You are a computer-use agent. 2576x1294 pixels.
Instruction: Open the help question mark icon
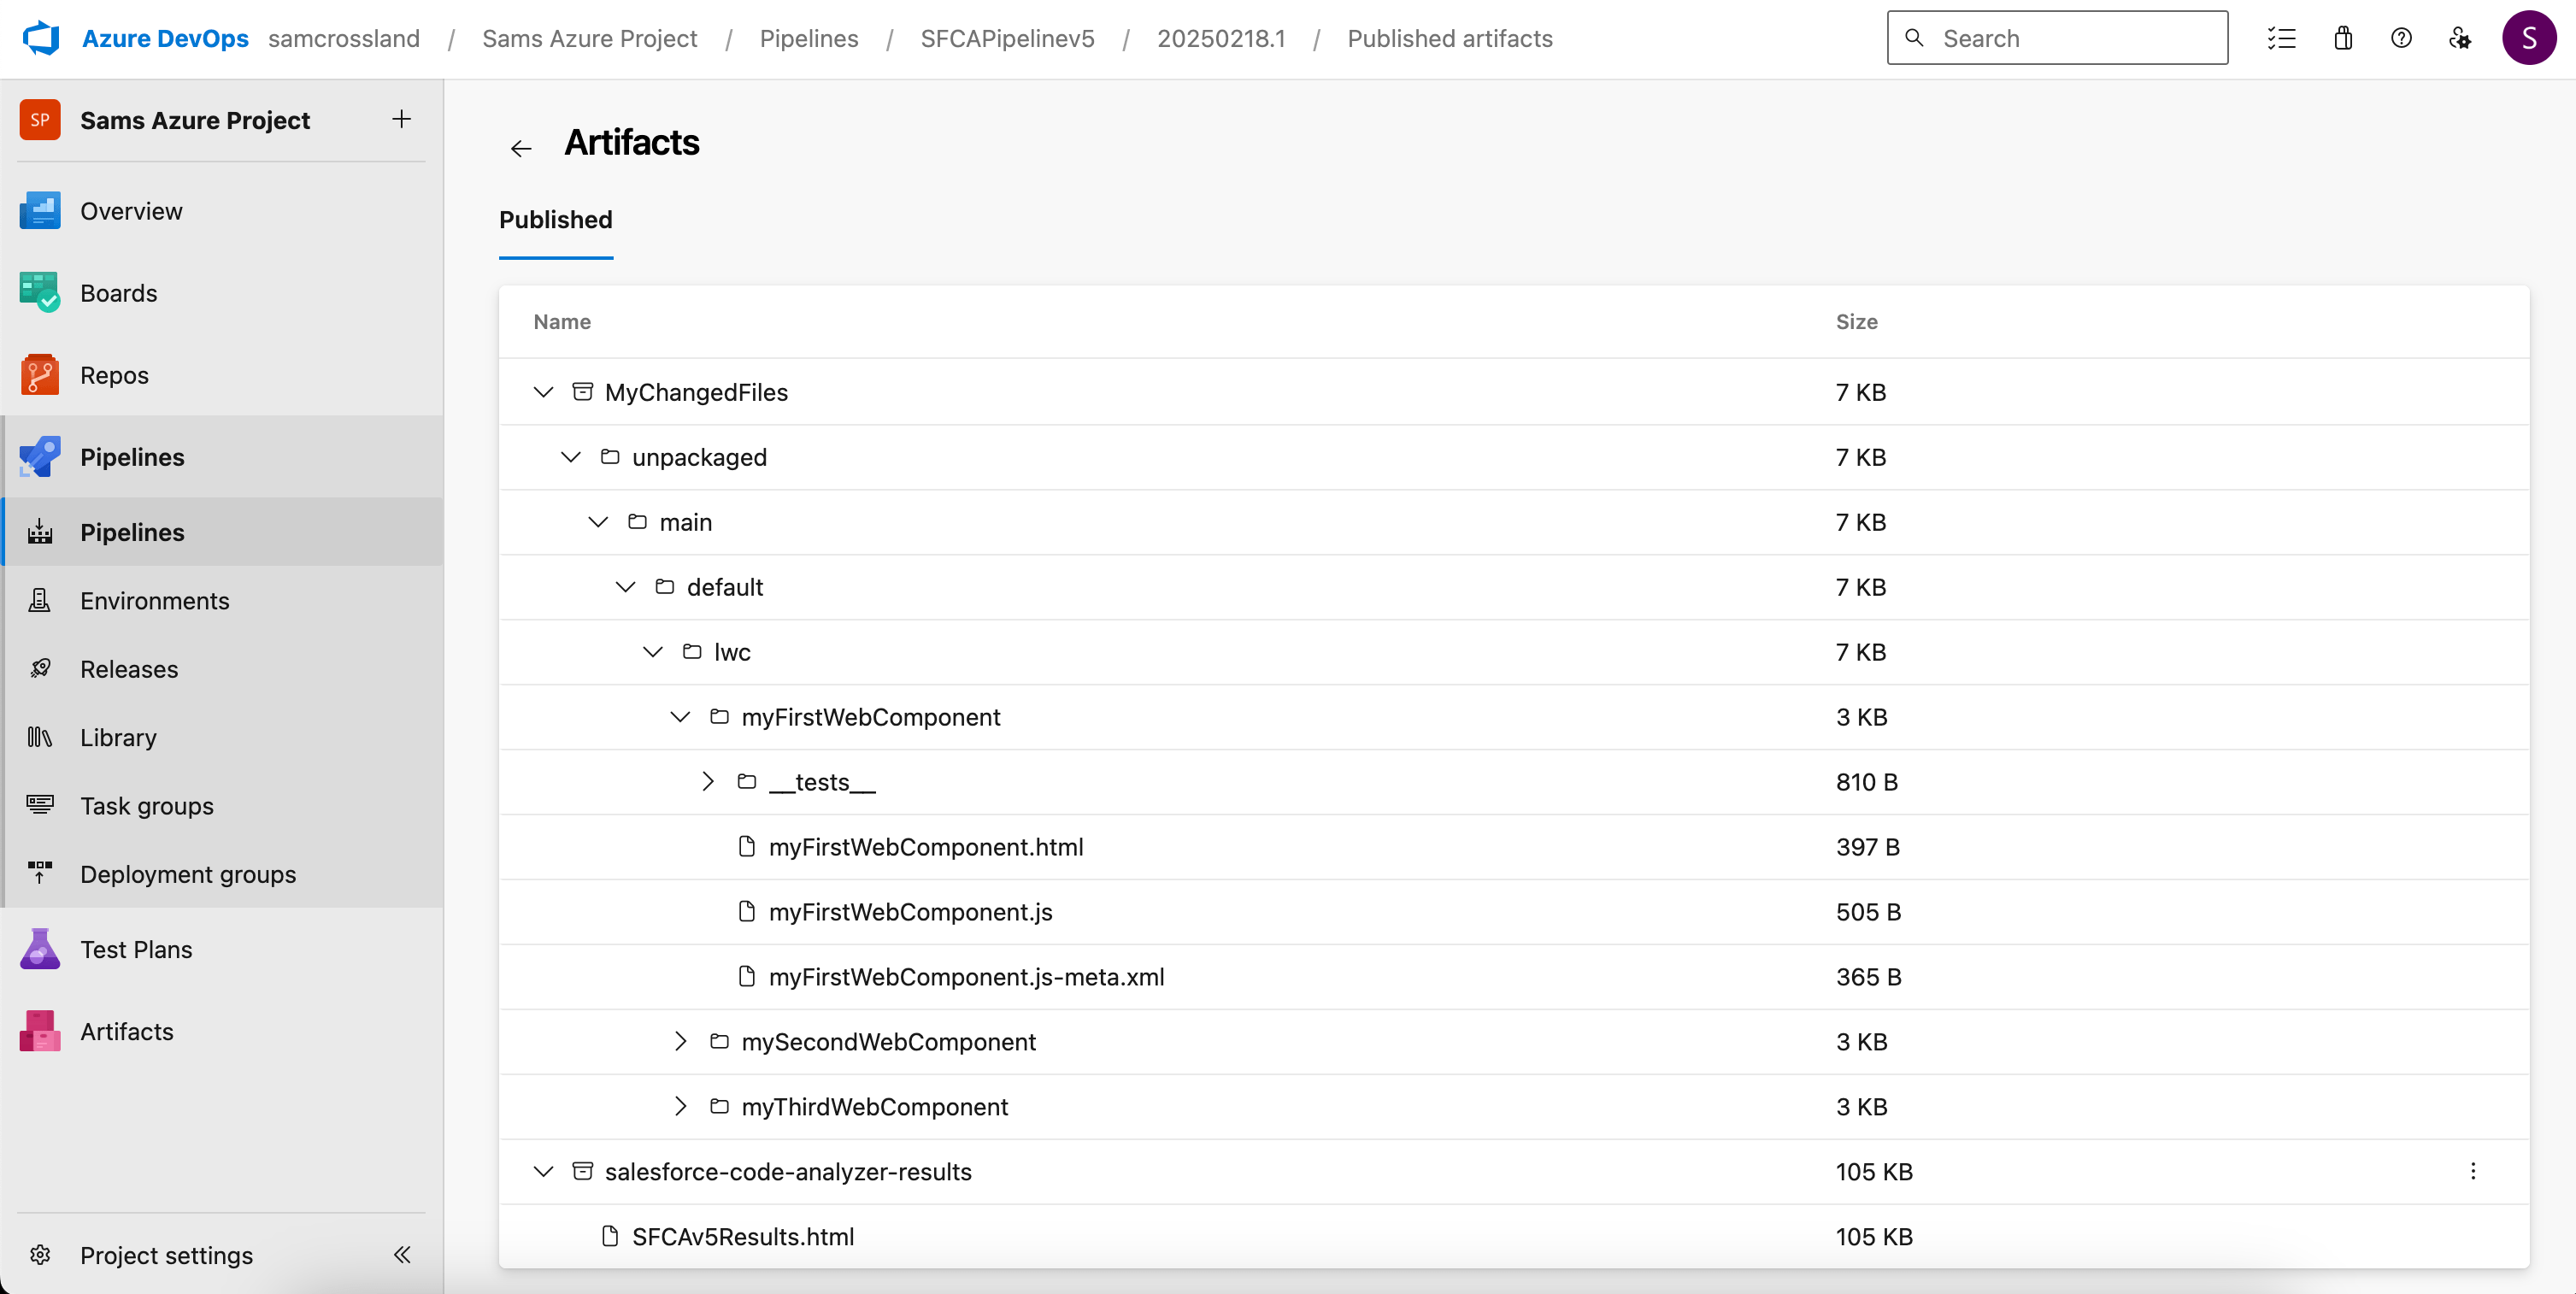(x=2401, y=38)
